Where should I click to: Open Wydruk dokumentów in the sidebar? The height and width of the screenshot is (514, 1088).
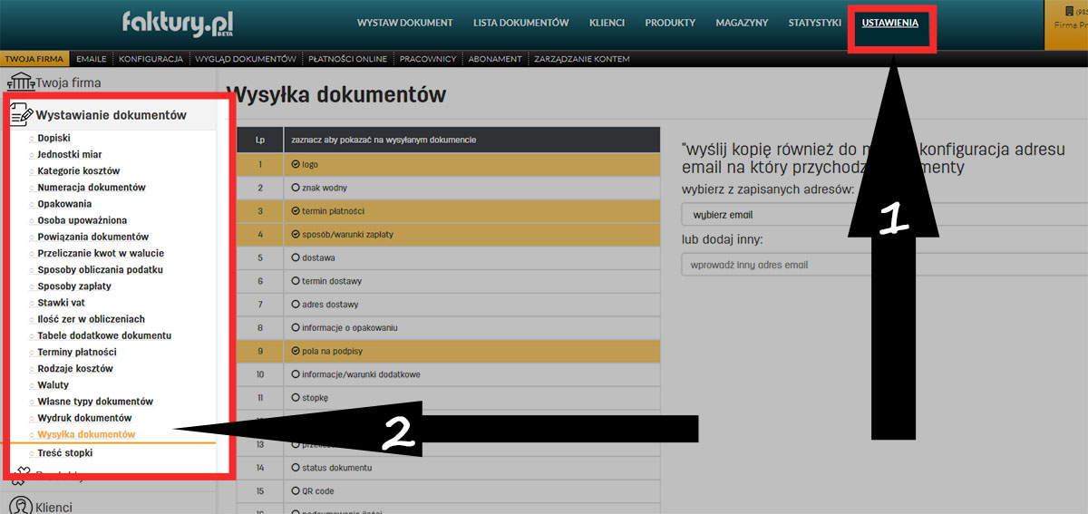[84, 418]
